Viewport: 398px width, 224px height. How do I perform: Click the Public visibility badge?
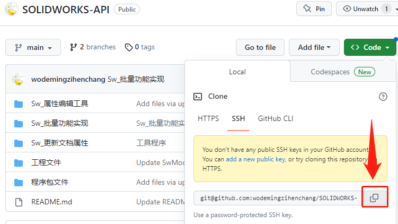click(127, 10)
